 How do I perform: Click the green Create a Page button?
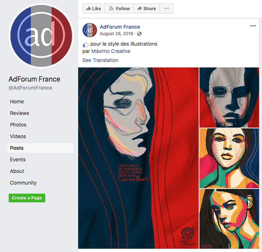click(x=27, y=198)
